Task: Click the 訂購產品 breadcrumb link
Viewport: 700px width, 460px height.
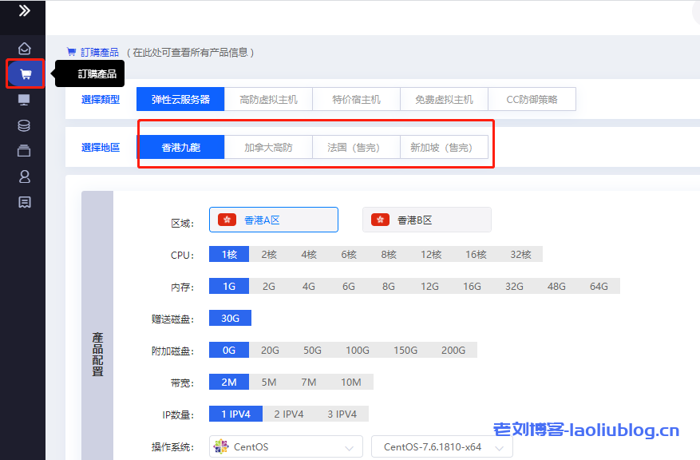Action: [99, 53]
